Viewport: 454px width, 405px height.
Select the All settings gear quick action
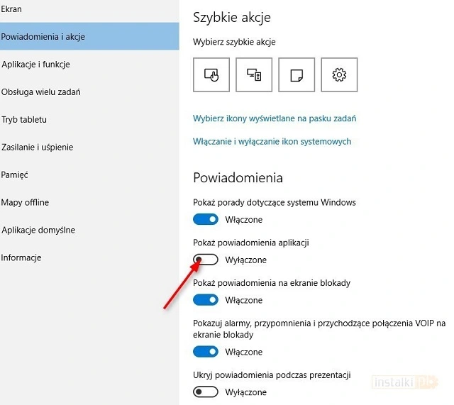pos(339,75)
